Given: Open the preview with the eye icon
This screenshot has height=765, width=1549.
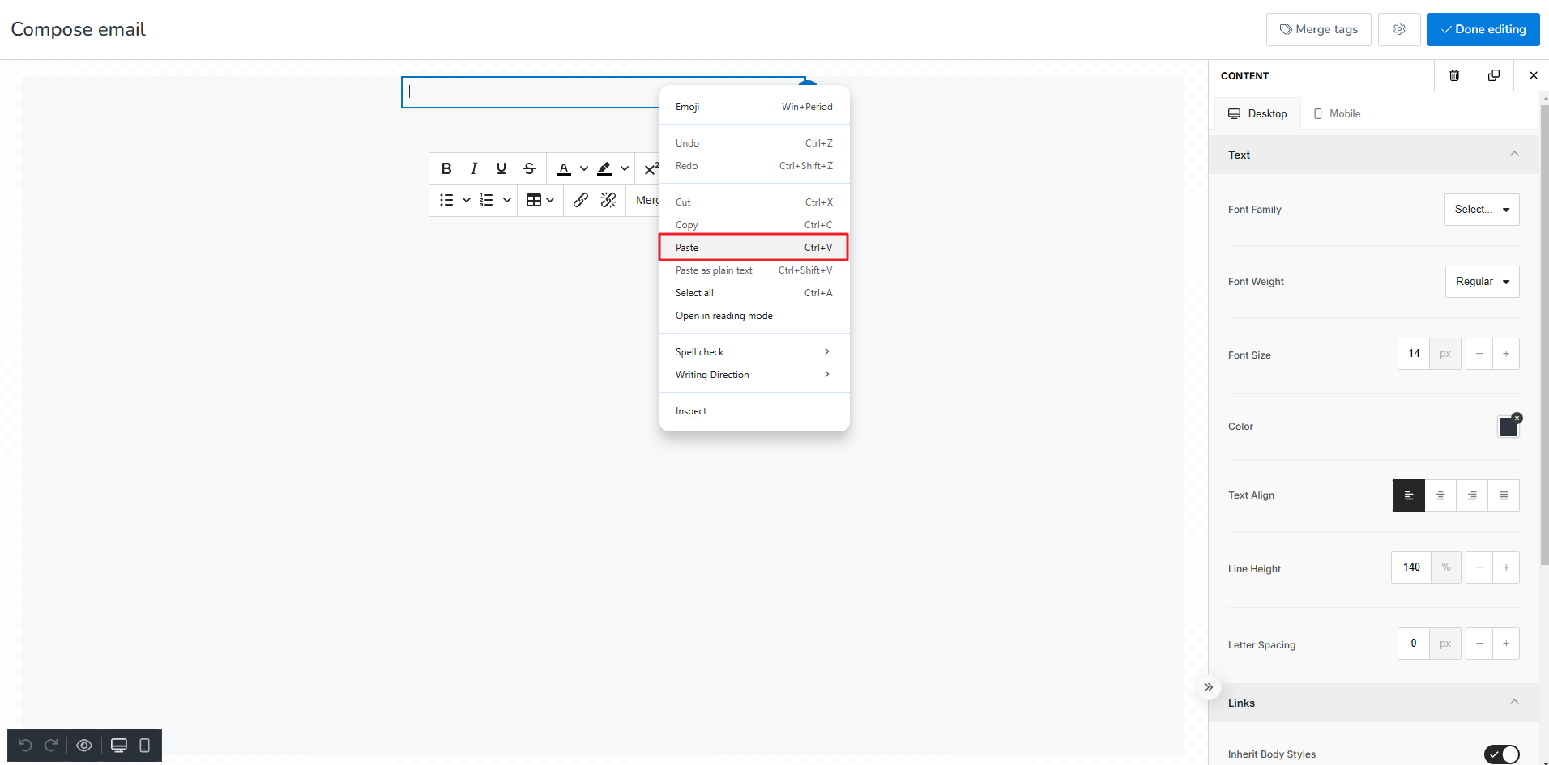Looking at the screenshot, I should 83,745.
